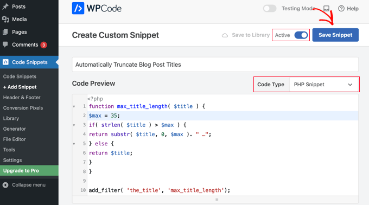369x205 pixels.
Task: Click the return $title; line
Action: [x=111, y=153]
